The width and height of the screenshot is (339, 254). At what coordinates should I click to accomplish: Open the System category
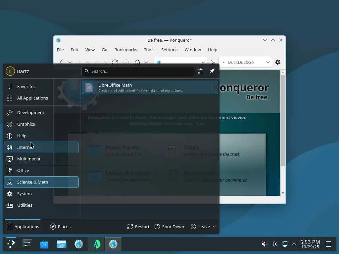(x=41, y=194)
